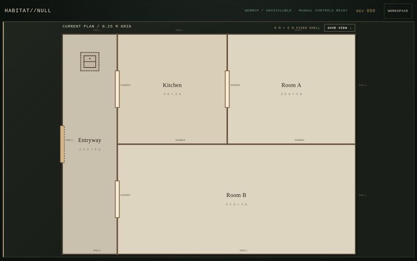Image resolution: width=417 pixels, height=261 pixels.
Task: Click the Kitchen 3 m × 3 m dimension text
Action: (172, 94)
